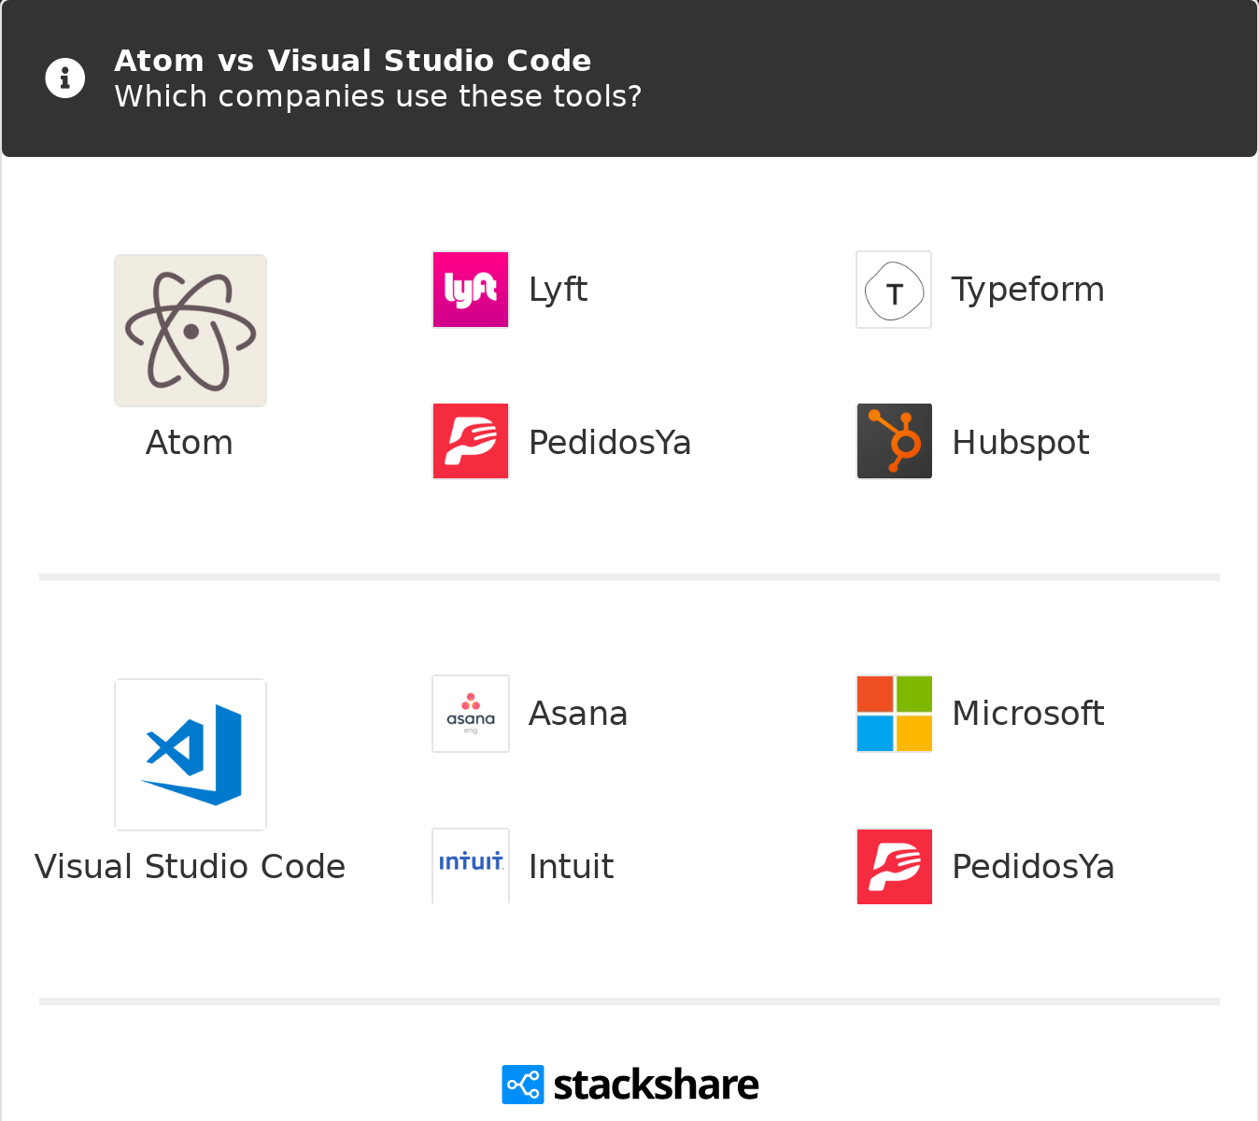This screenshot has height=1121, width=1259.
Task: Click the PedidosYa logo under Atom section
Action: point(470,441)
